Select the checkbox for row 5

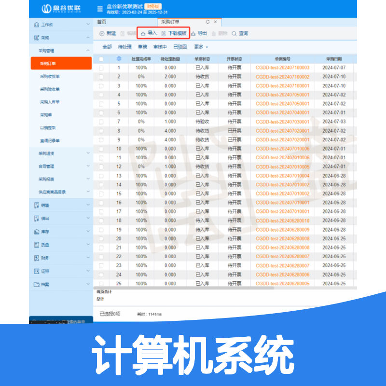pyautogui.click(x=101, y=104)
